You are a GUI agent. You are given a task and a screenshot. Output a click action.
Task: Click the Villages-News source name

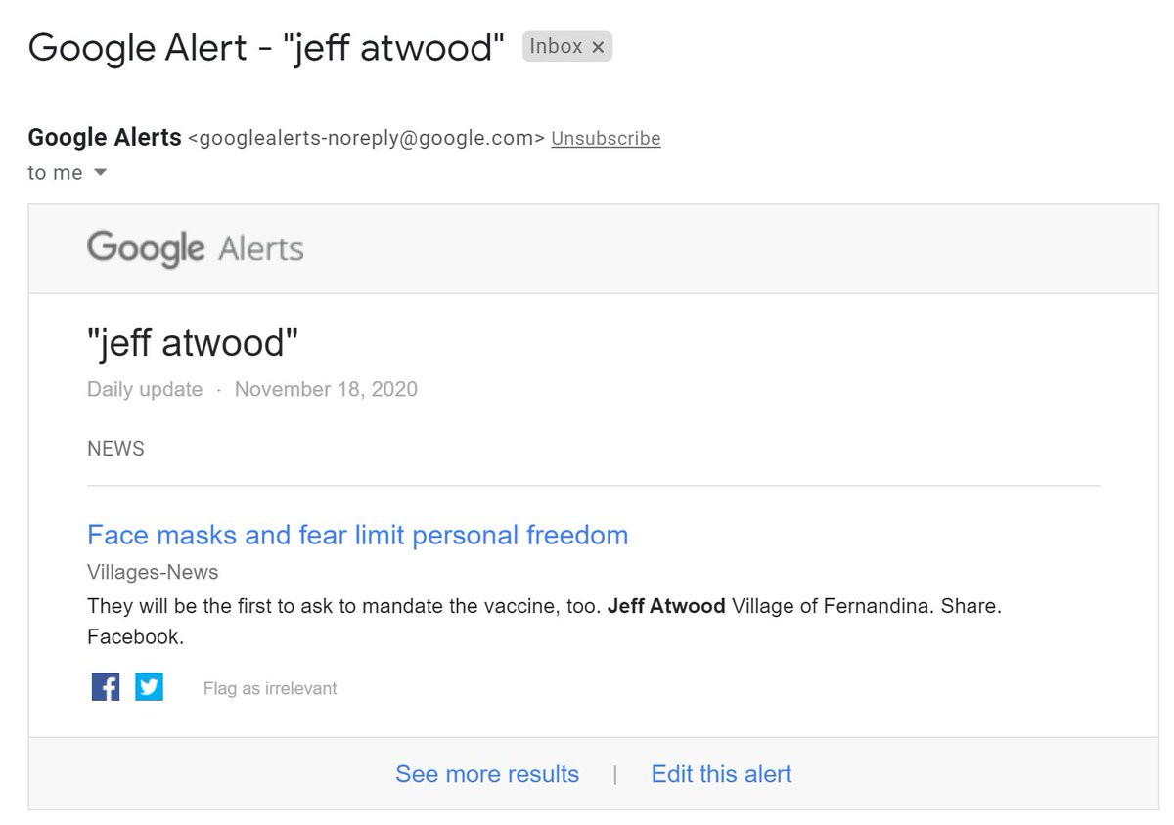pos(153,572)
